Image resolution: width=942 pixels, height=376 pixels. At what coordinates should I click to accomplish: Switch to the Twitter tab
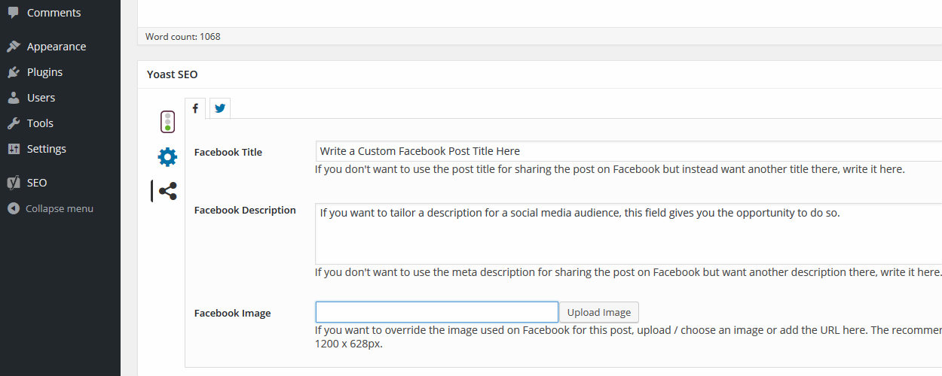220,108
